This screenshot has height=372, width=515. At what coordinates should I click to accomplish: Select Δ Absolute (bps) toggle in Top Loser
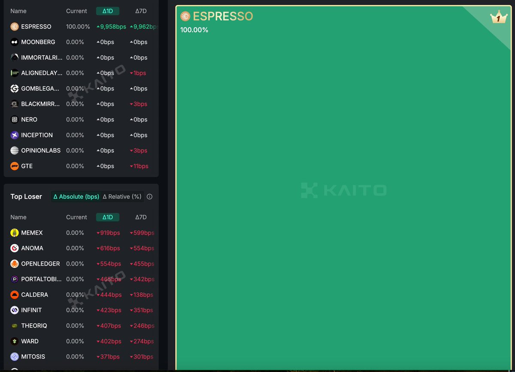point(76,197)
